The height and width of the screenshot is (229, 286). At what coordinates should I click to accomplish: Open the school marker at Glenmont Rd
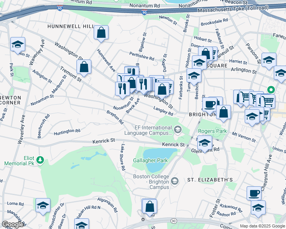[x=205, y=143]
